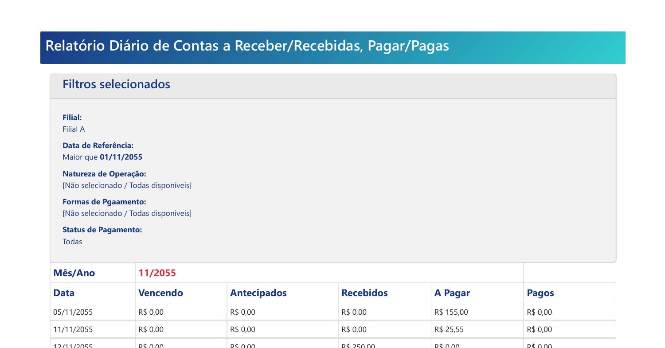Select the "Filtros selecionados" panel heading
This screenshot has width=665, height=348.
[116, 84]
